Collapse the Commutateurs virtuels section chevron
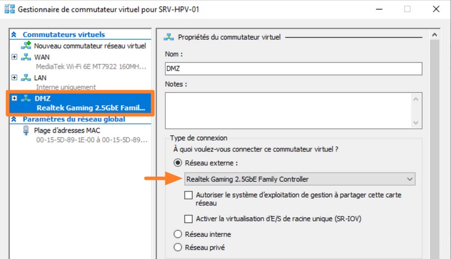Image resolution: width=451 pixels, height=259 pixels. [x=14, y=35]
